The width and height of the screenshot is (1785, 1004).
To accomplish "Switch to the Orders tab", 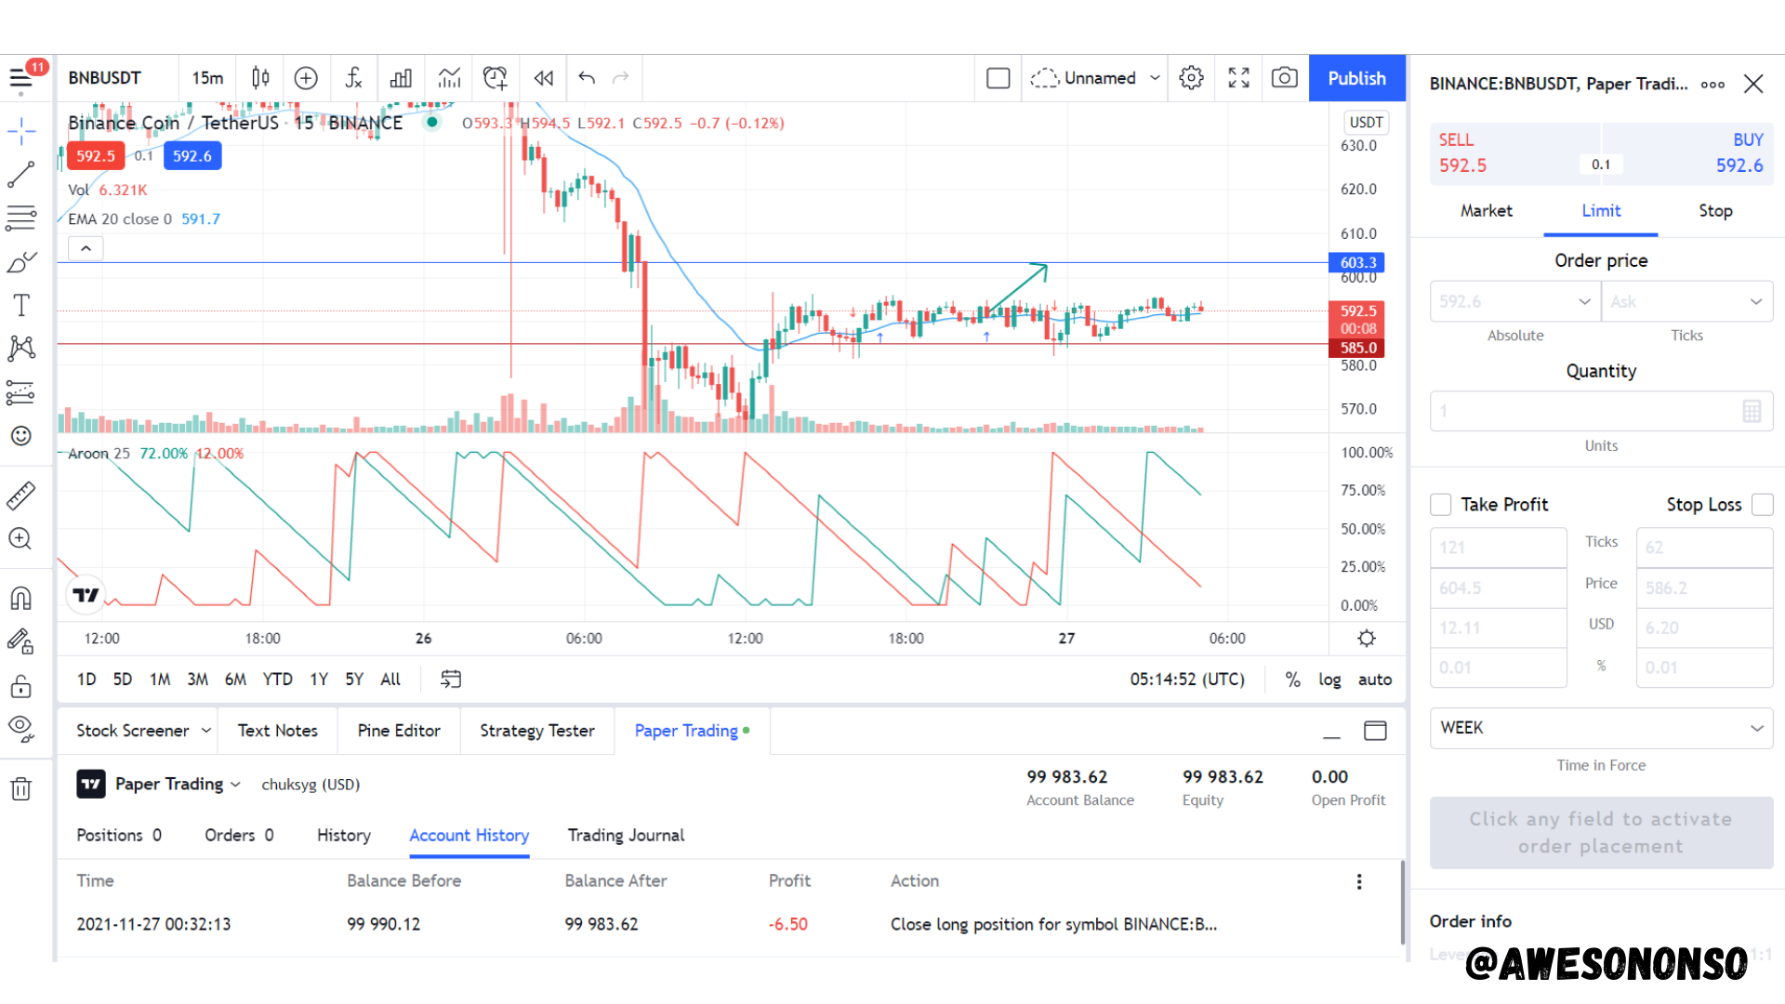I will (x=239, y=835).
